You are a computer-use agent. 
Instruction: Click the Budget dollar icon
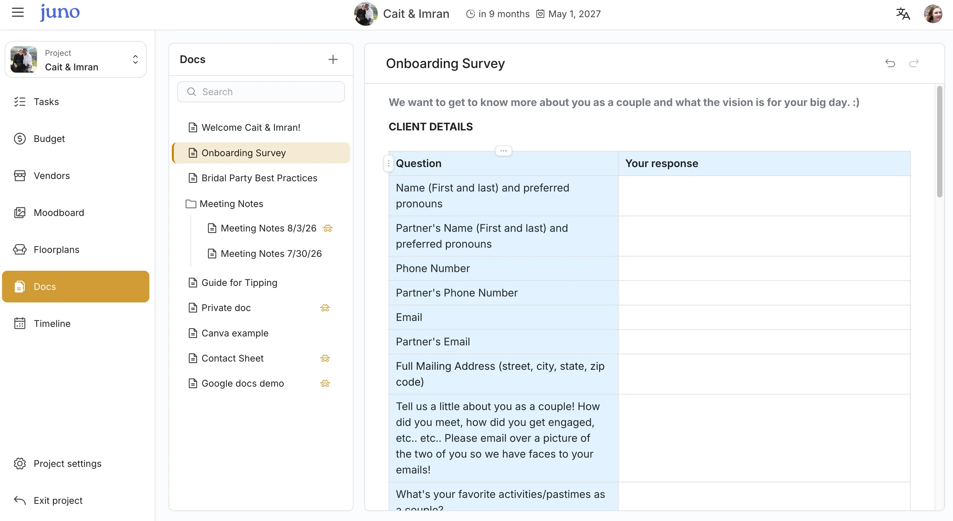click(x=19, y=139)
